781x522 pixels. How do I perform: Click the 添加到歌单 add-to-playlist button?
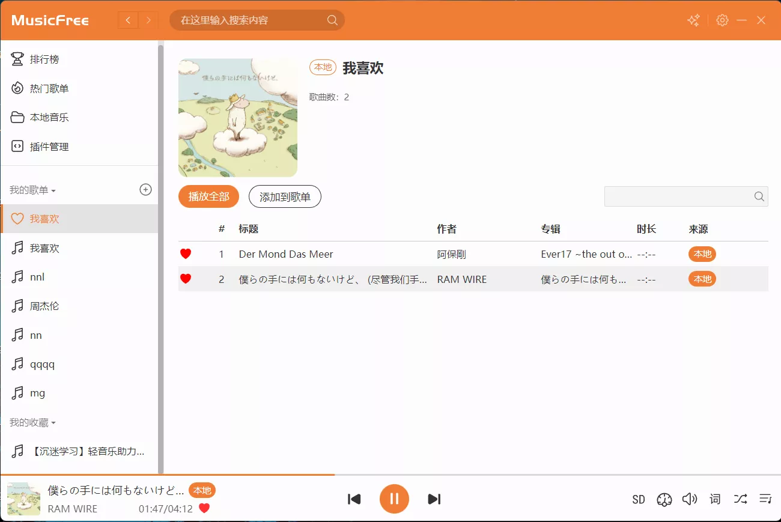tap(285, 196)
